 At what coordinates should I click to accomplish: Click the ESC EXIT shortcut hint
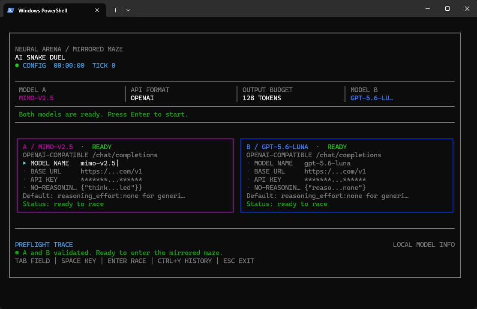coord(238,261)
